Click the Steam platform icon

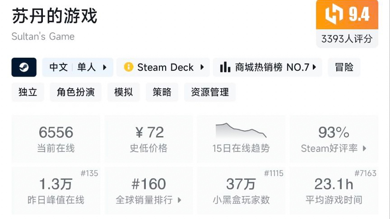coord(24,67)
